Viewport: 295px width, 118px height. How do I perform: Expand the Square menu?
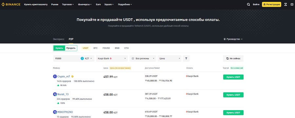pos(109,4)
